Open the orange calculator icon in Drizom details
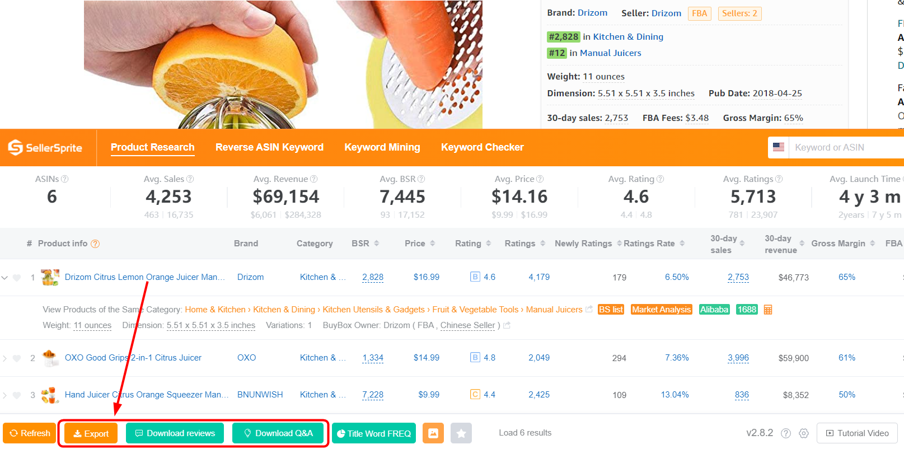 [768, 310]
